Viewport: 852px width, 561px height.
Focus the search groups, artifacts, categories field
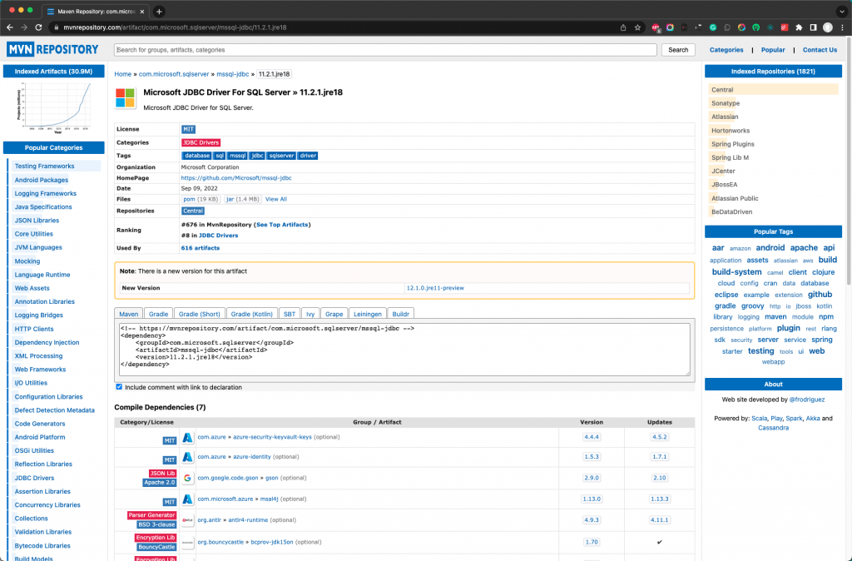[x=385, y=49]
